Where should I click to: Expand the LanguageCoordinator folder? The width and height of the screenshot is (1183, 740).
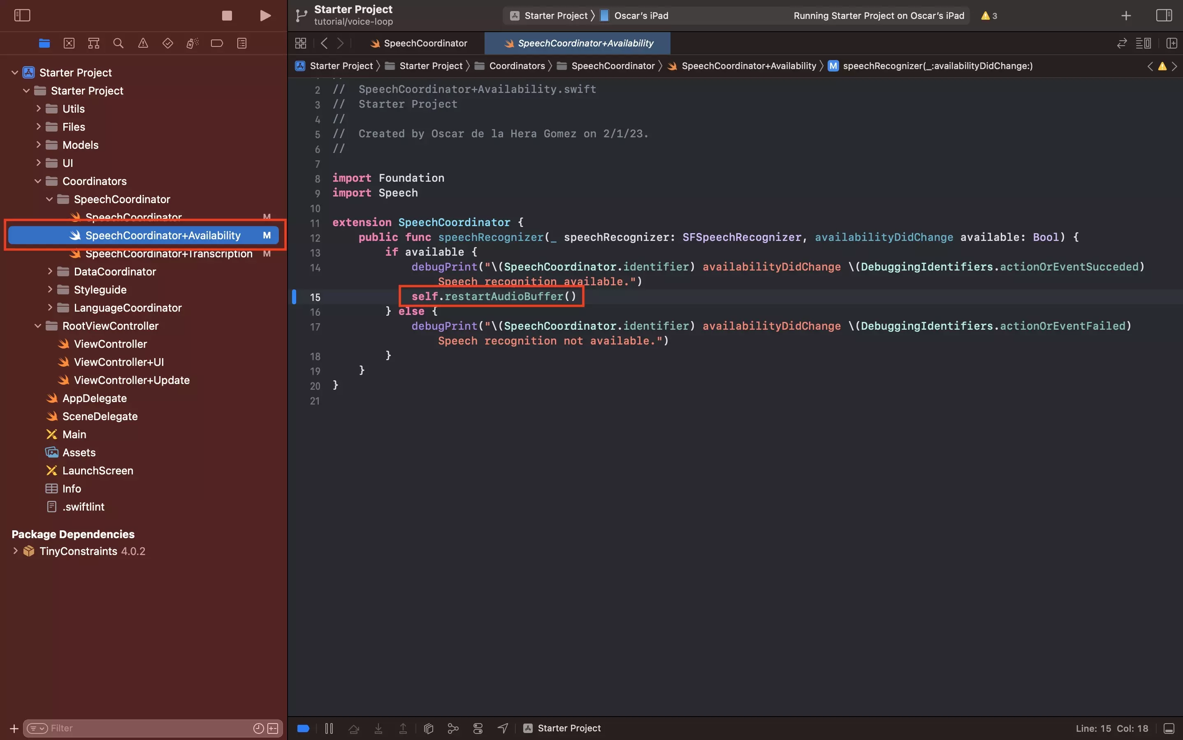coord(49,308)
